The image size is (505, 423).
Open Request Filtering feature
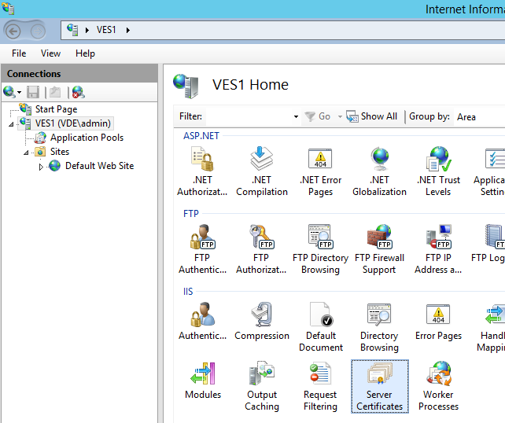click(320, 386)
